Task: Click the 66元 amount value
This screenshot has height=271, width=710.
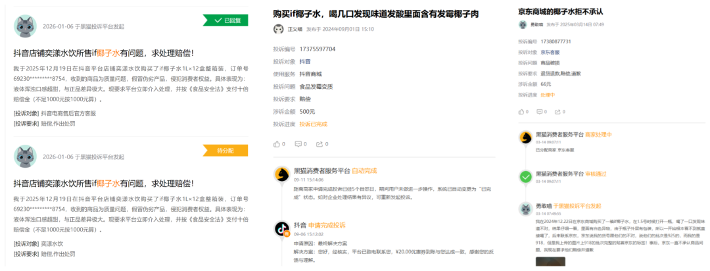Action: 546,84
